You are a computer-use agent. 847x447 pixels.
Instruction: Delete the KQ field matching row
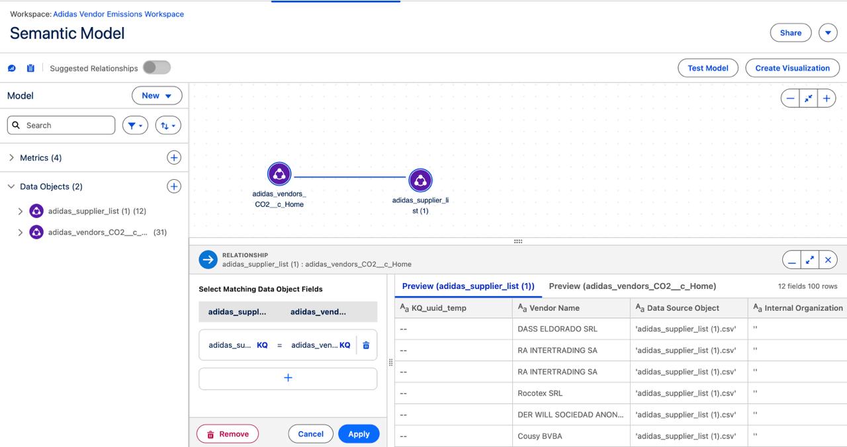point(366,345)
